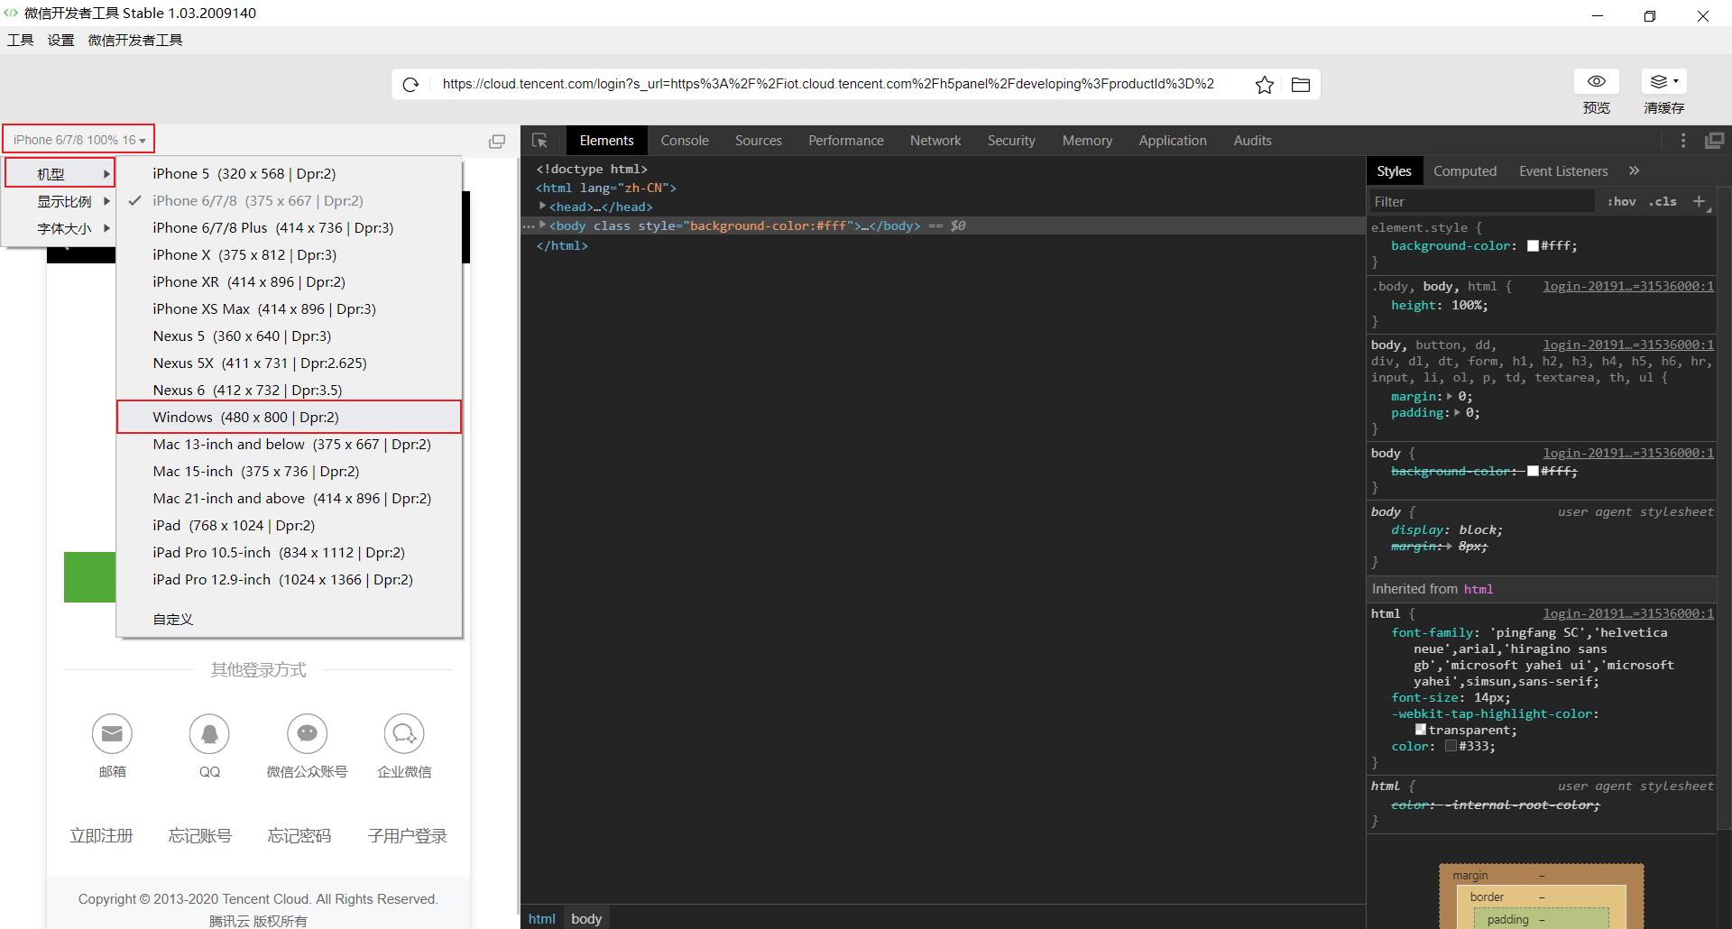Expand the 显示比例 submenu
This screenshot has width=1732, height=929.
[60, 201]
